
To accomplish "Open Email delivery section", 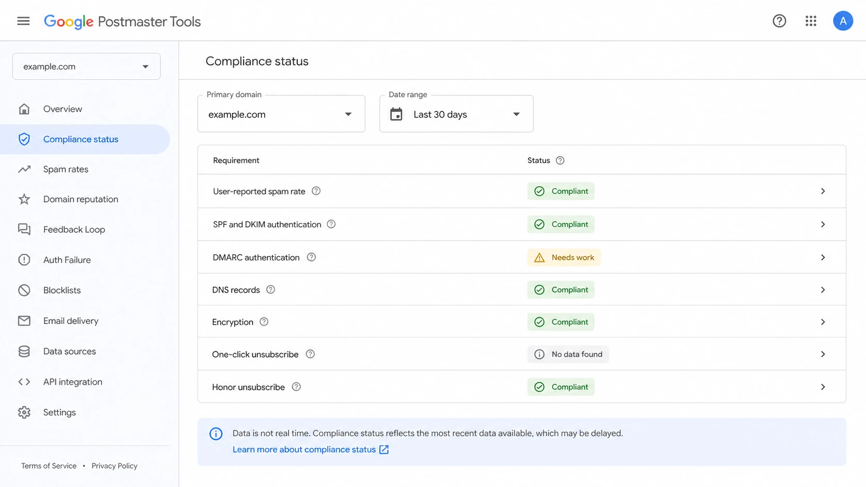I will click(x=85, y=321).
